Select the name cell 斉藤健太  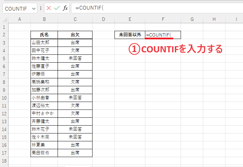click(x=44, y=121)
